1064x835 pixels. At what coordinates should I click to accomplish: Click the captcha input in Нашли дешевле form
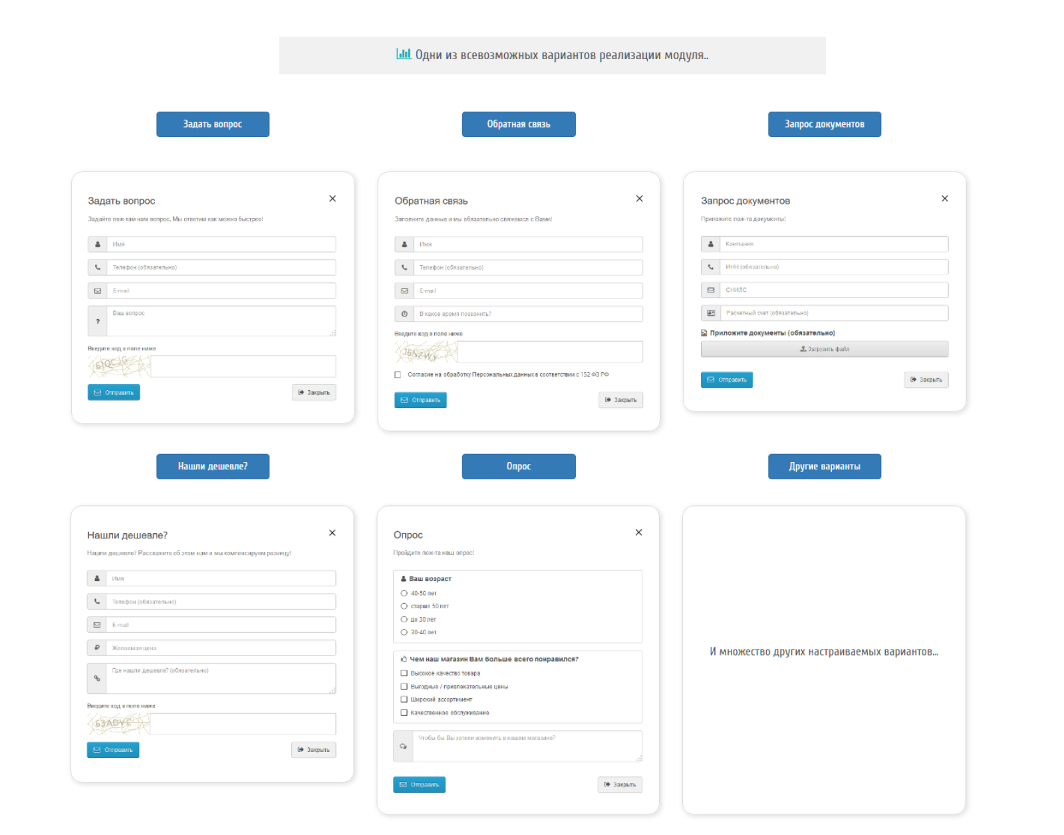click(x=243, y=723)
